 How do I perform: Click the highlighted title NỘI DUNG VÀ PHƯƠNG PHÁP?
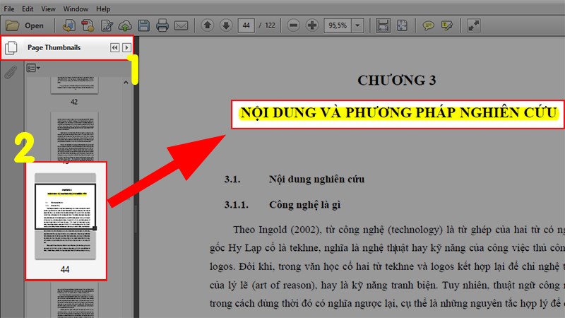click(398, 113)
